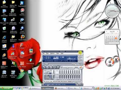Click the first equalizer band slider
Image resolution: width=121 pixels, height=90 pixels.
click(60, 74)
